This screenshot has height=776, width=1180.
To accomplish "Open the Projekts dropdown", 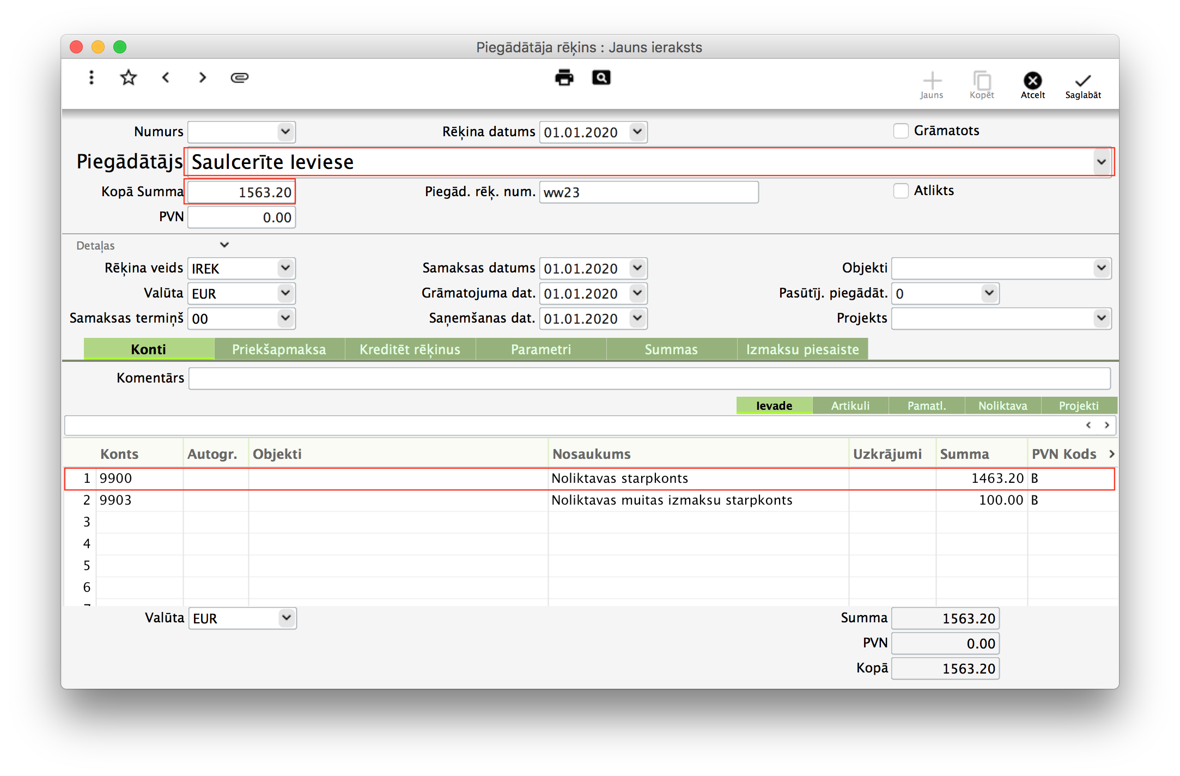I will pos(1101,318).
